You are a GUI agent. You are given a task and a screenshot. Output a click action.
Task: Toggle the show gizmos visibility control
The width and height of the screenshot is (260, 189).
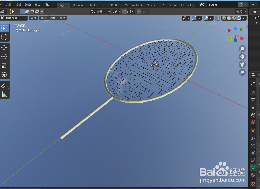pos(194,18)
